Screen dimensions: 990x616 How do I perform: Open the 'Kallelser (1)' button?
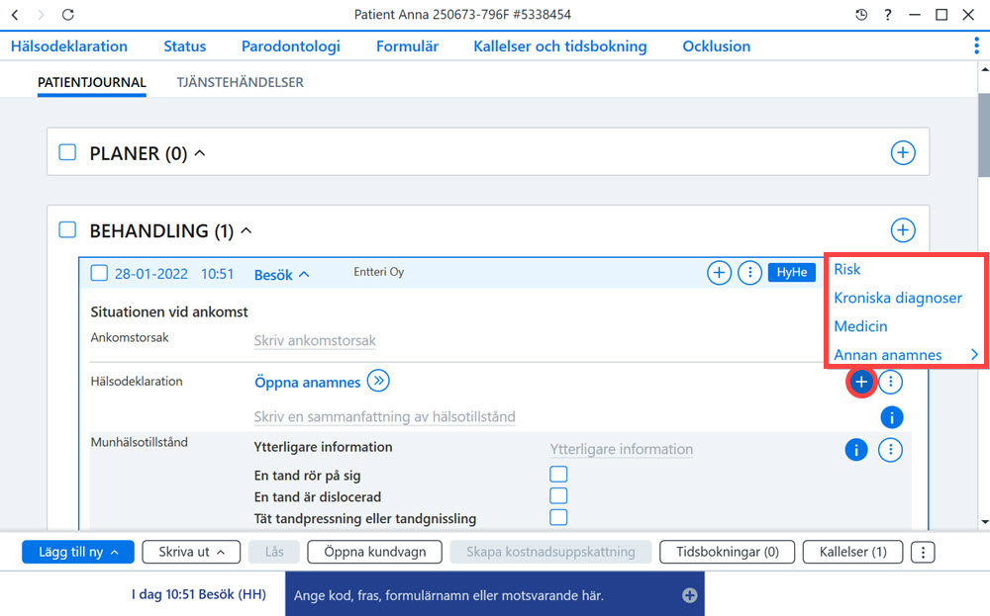click(853, 552)
